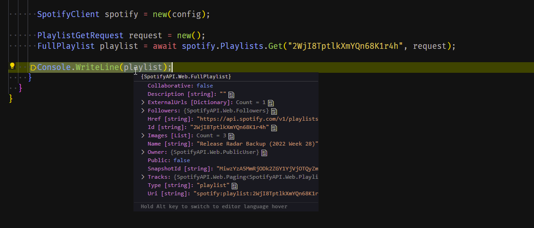
Task: Click the Console class name
Action: 54,67
